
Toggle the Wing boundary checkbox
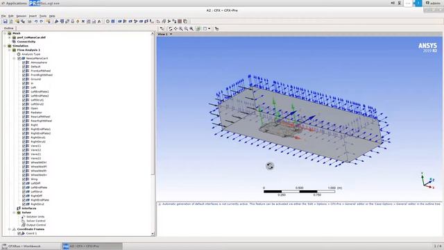point(24,179)
